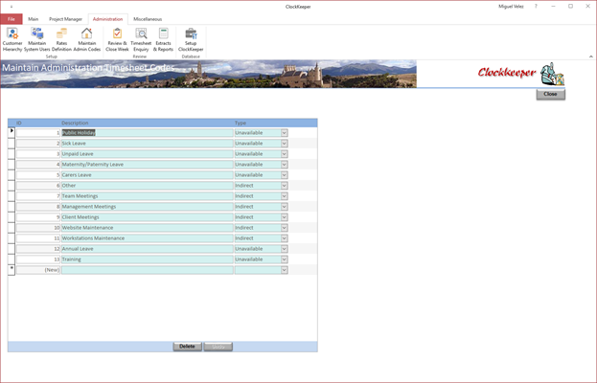Switch to the Miscellaneous tab
The width and height of the screenshot is (597, 383).
148,19
